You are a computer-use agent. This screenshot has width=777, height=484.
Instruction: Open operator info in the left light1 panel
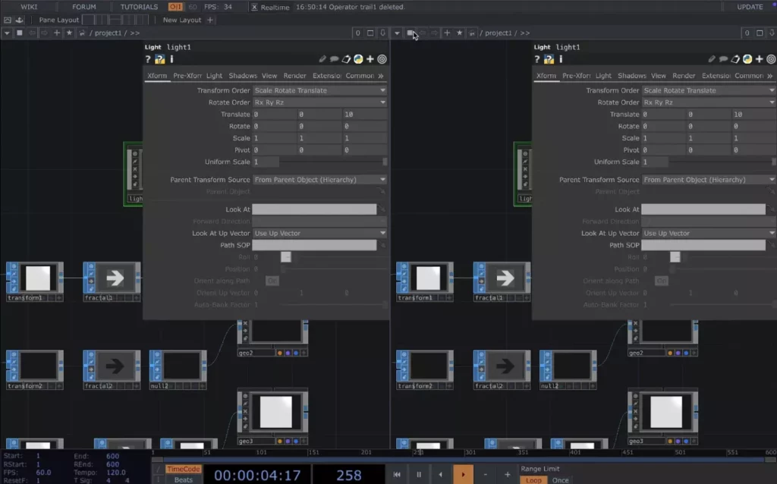pos(171,59)
